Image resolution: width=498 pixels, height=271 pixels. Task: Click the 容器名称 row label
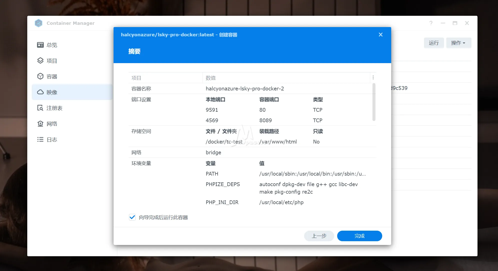click(141, 88)
